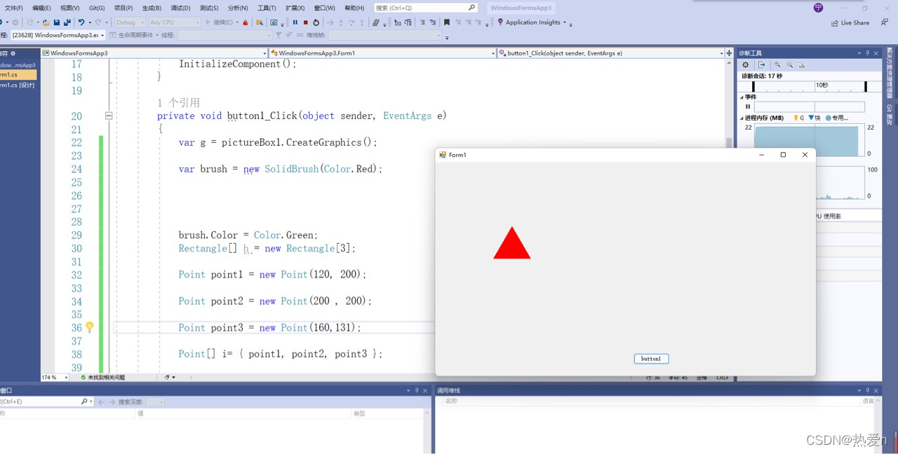Open the 工具(T) menu
Screen dimensions: 898x454
pos(267,8)
